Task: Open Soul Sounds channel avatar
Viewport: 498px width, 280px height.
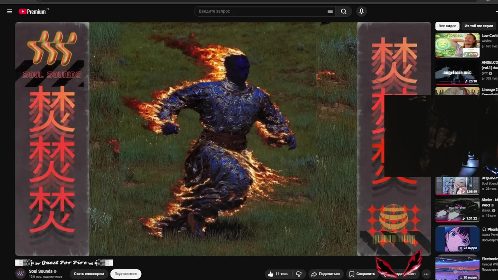Action: (20, 274)
